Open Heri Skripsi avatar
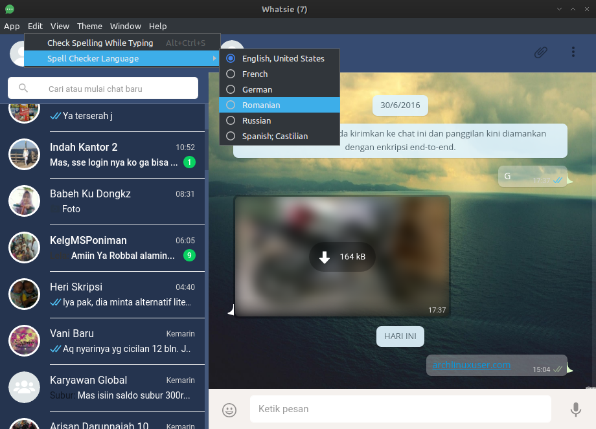This screenshot has width=596, height=429. pos(25,294)
